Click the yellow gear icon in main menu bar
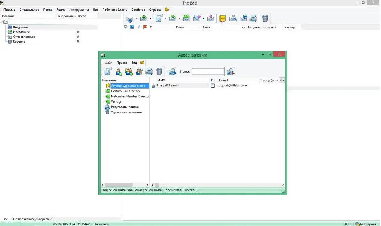The image size is (381, 226). point(167,9)
